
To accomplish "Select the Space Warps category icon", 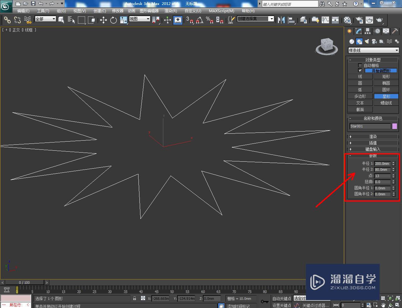I will coord(389,41).
